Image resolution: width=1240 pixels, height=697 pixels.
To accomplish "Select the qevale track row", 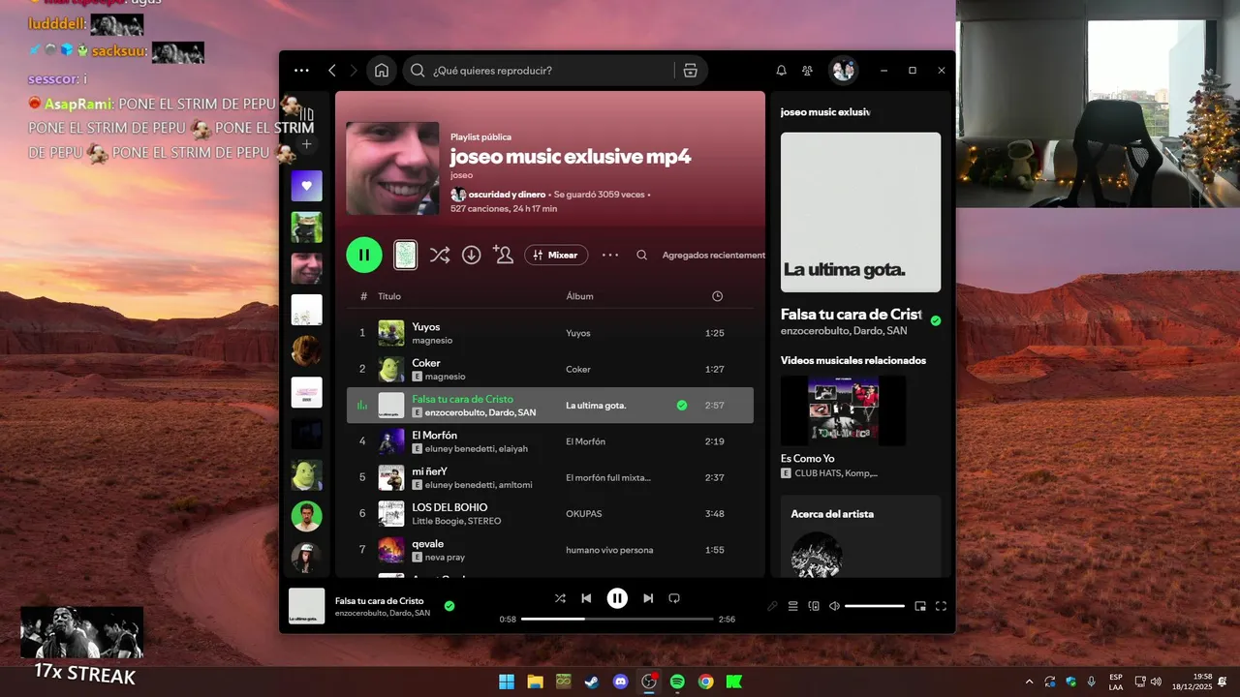I will tap(550, 550).
